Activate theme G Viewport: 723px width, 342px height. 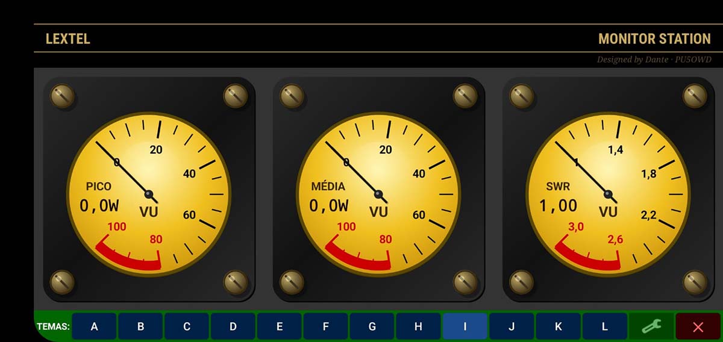tap(372, 326)
